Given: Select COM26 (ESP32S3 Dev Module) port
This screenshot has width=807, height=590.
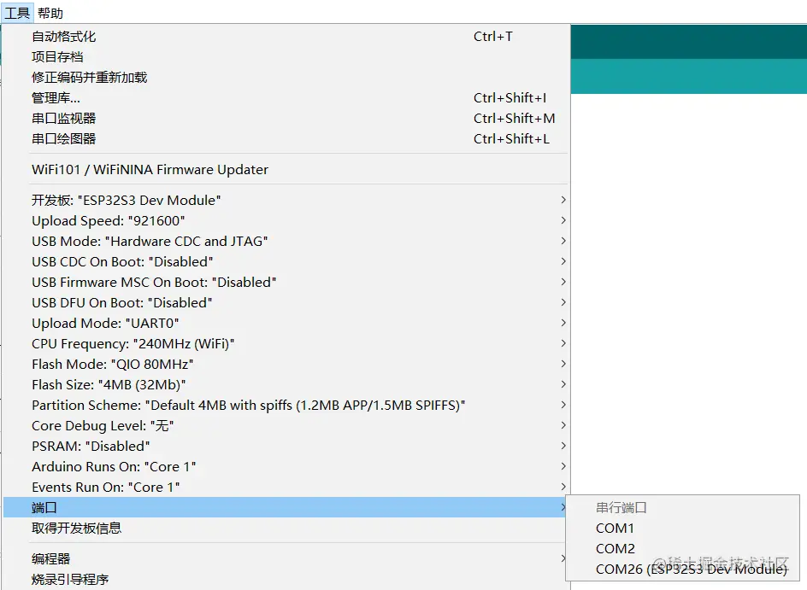Looking at the screenshot, I should [682, 570].
